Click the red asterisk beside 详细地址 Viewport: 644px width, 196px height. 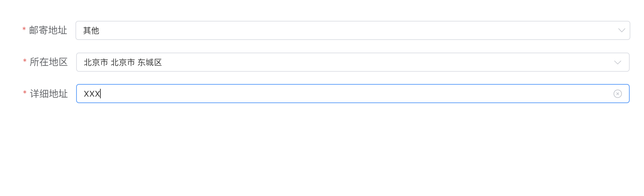click(x=25, y=93)
